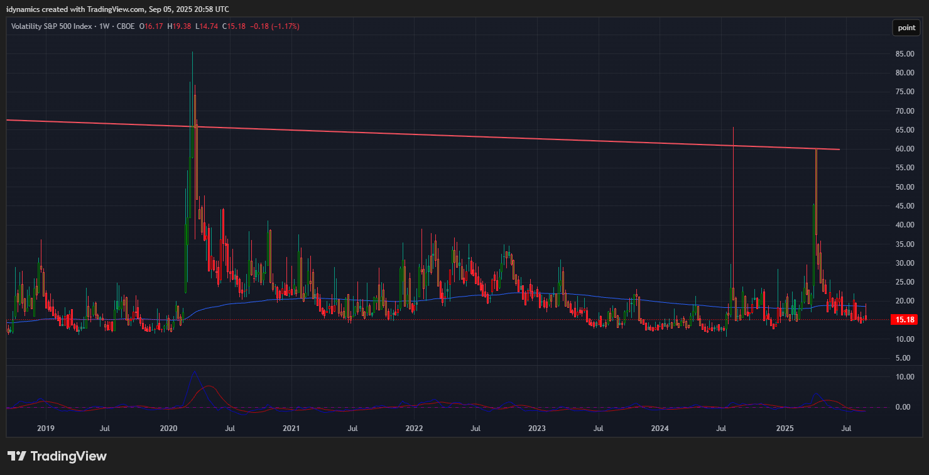
Task: Click the open value O16.17 in legend
Action: 151,26
